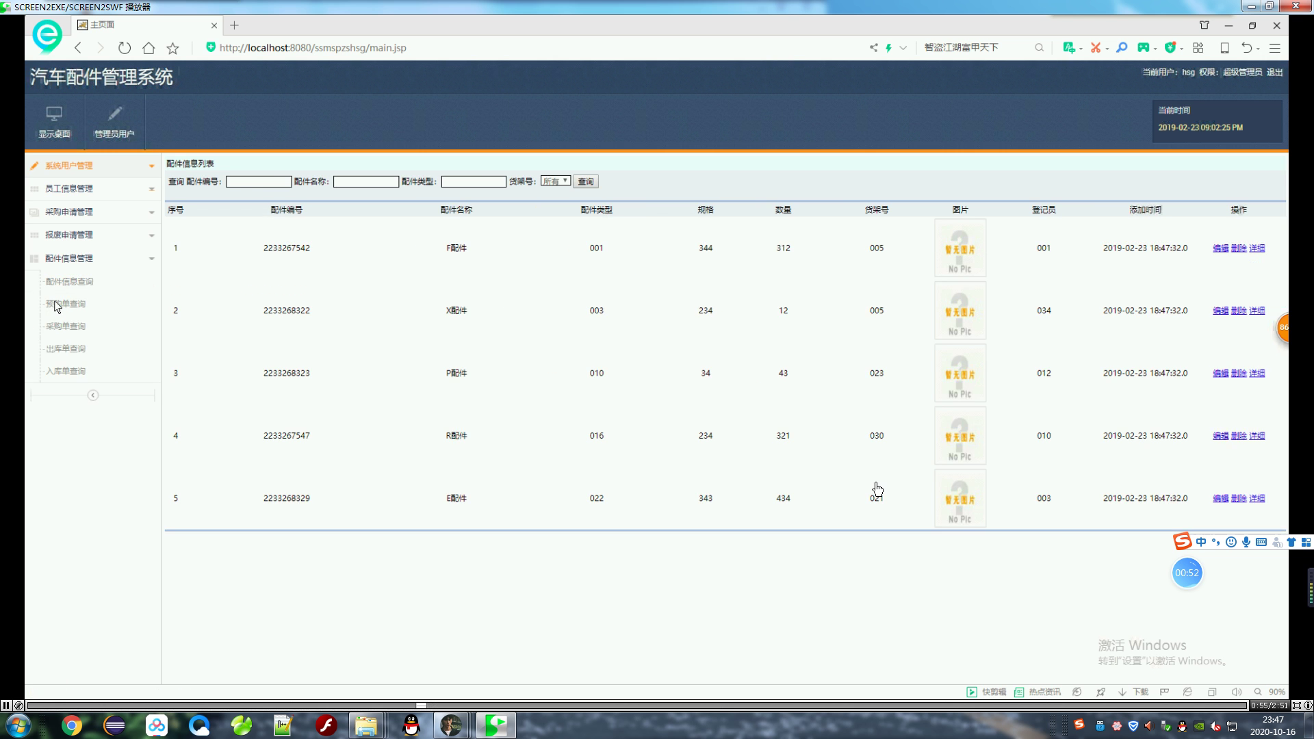Viewport: 1314px width, 739px height.
Task: Click the Windows Start button
Action: click(18, 725)
